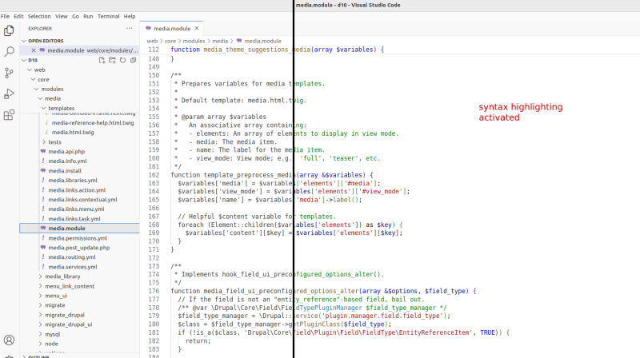Screen dimensions: 640x358
Task: Click the core breadcrumb segment
Action: [170, 41]
